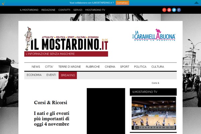
Task: Go to slide 5 in TV pager
Action: click(148, 127)
